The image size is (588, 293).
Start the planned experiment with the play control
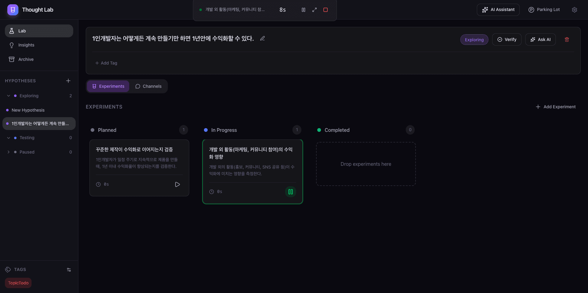[177, 184]
